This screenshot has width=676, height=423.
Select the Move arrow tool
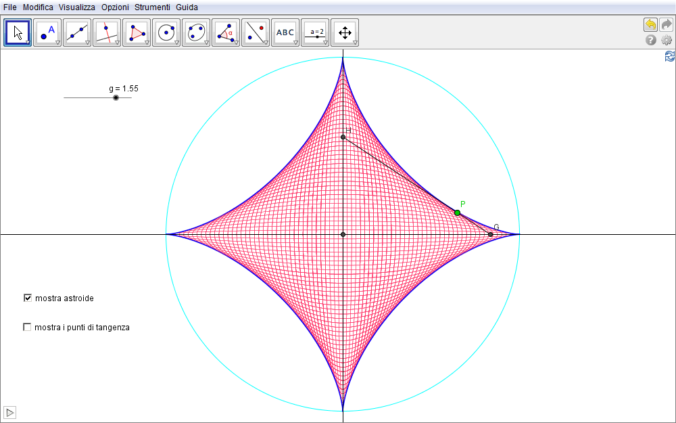click(x=18, y=32)
